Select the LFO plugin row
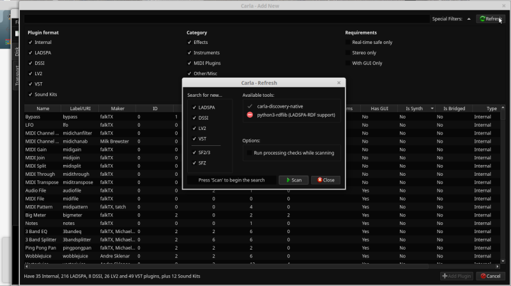Viewport: 511px width, 286px height. (263, 125)
